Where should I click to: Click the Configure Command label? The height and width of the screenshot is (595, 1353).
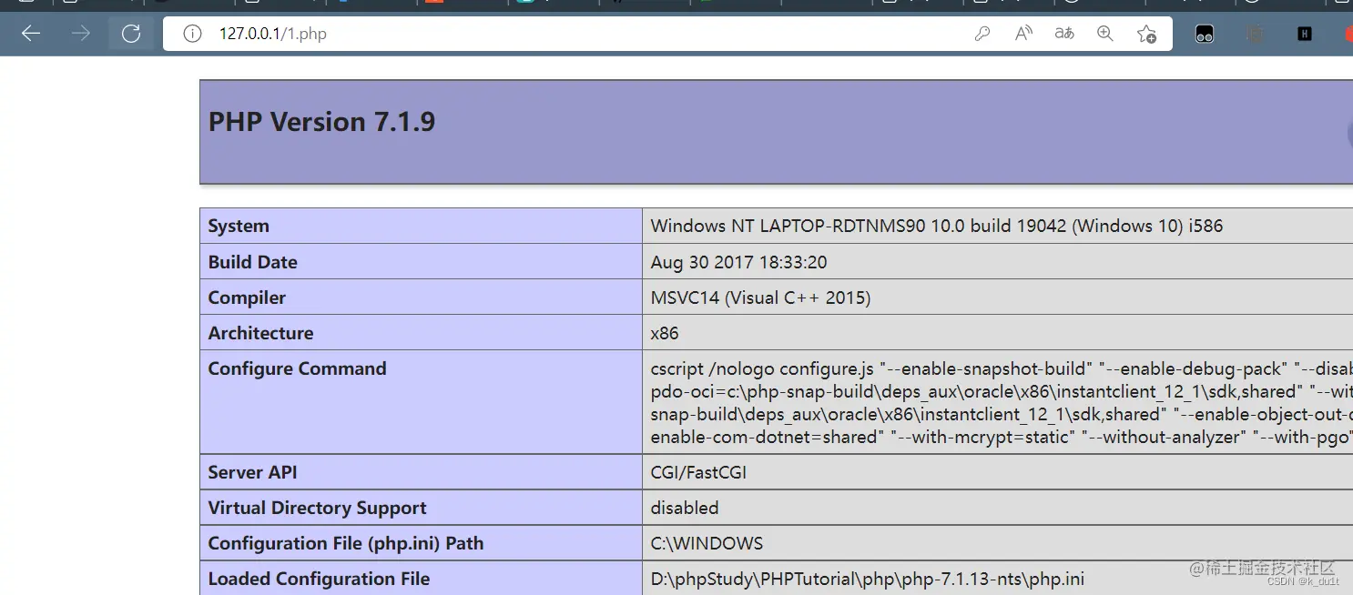[297, 368]
